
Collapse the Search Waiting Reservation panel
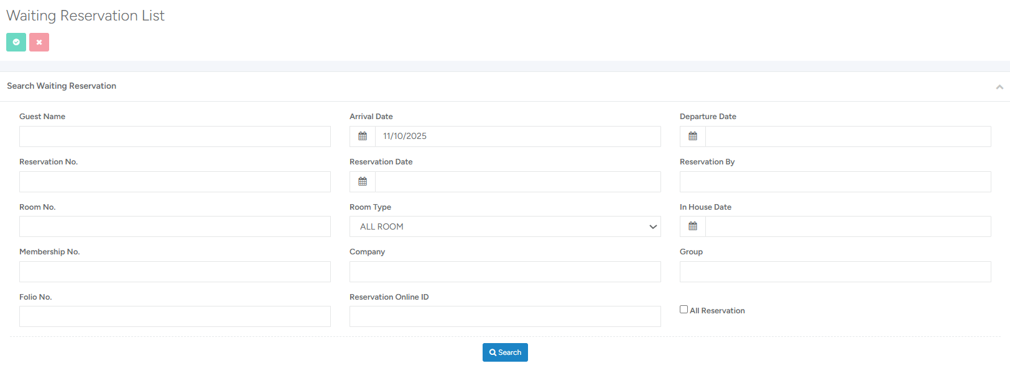point(999,87)
